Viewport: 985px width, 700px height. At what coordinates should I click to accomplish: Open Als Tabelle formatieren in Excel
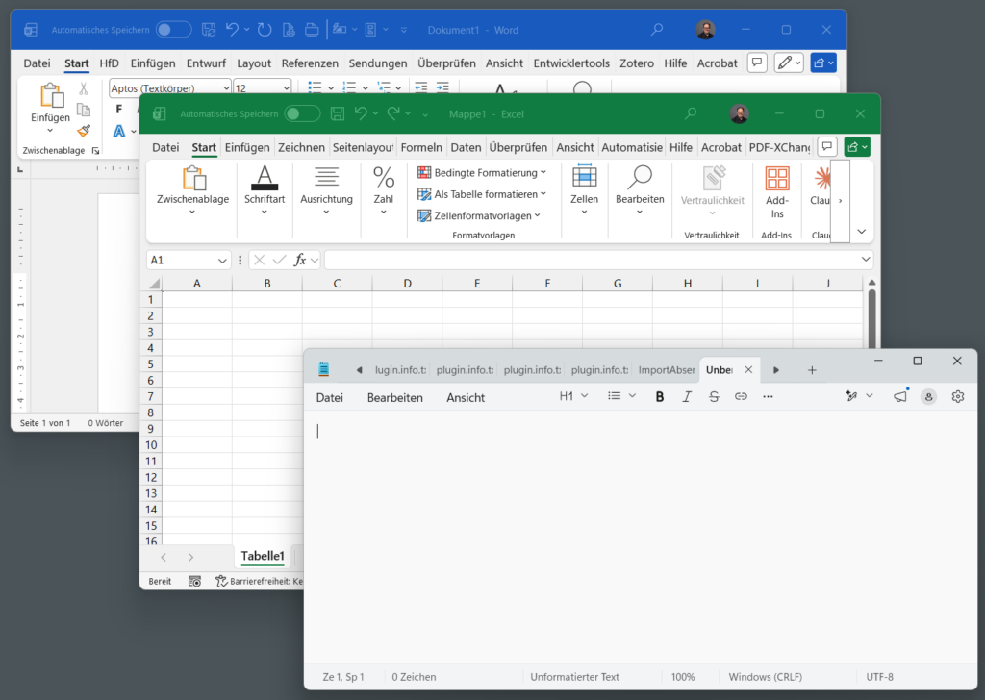click(x=483, y=194)
